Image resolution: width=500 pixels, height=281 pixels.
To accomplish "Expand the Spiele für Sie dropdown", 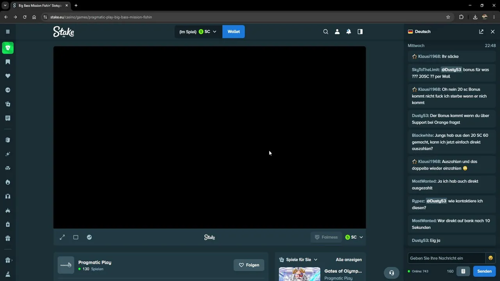I will 298,260.
